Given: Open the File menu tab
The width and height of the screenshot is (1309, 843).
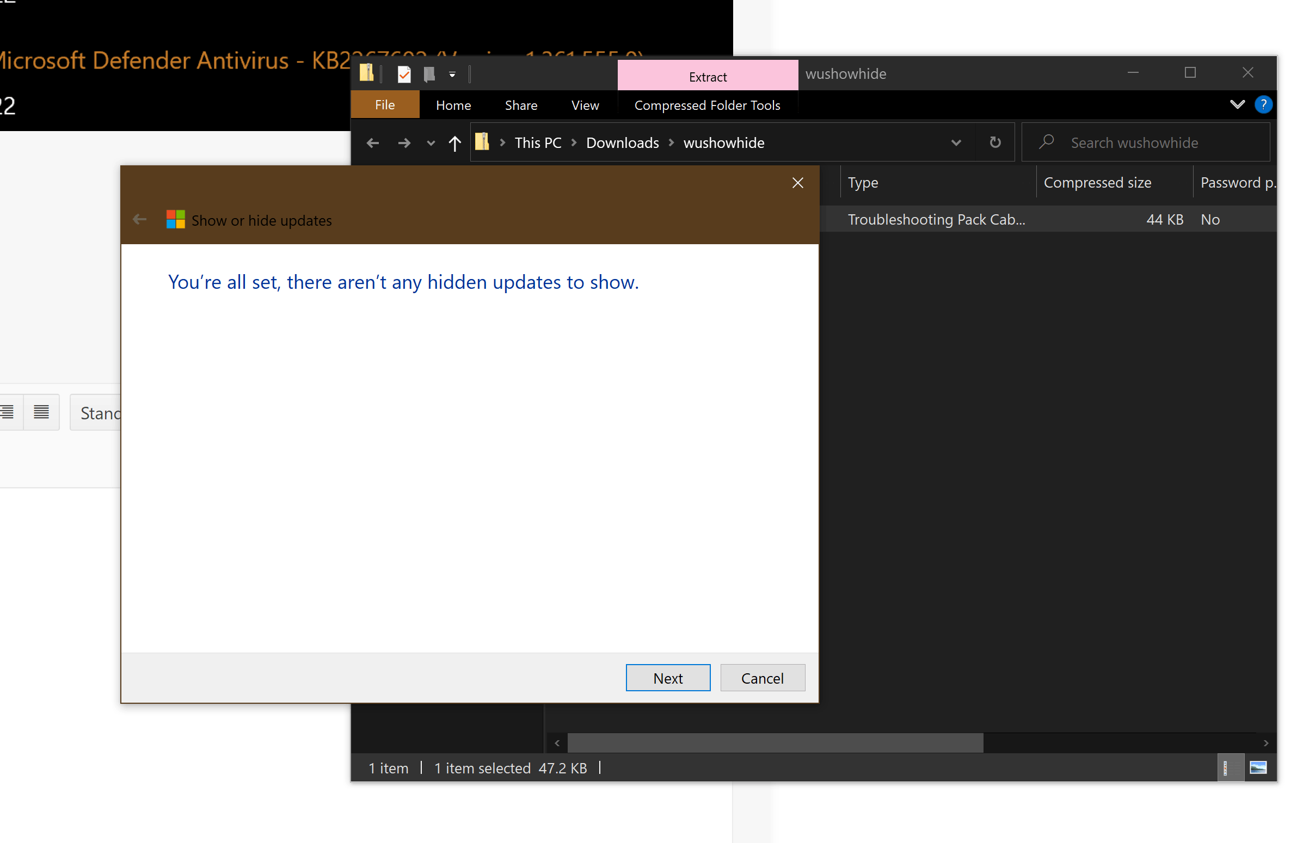Looking at the screenshot, I should pos(384,105).
